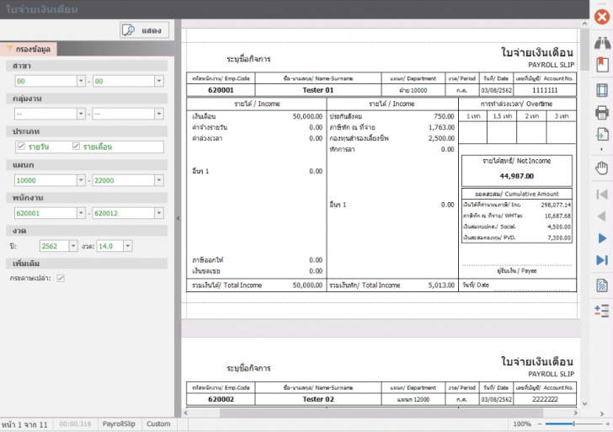Uncheck the รายวัน checkbox

22,147
